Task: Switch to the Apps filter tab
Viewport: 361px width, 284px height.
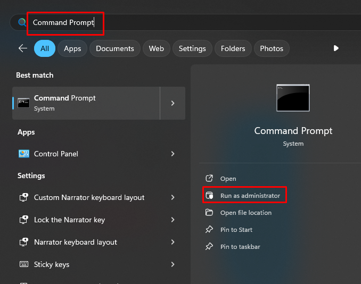Action: pos(72,48)
